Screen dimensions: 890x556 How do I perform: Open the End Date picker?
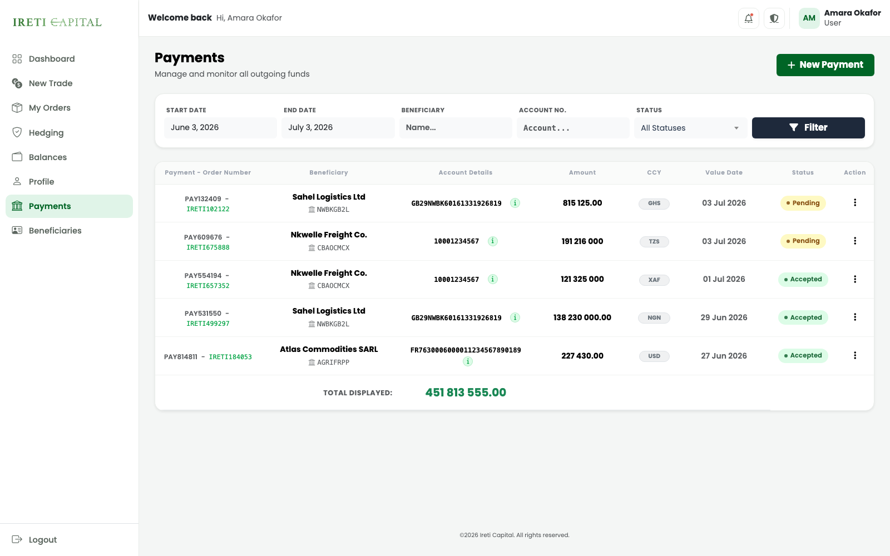[x=338, y=128]
